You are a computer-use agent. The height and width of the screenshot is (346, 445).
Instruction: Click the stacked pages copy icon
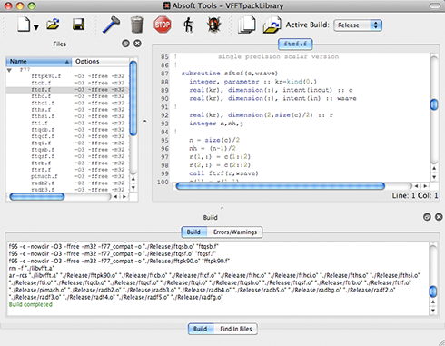click(x=246, y=25)
